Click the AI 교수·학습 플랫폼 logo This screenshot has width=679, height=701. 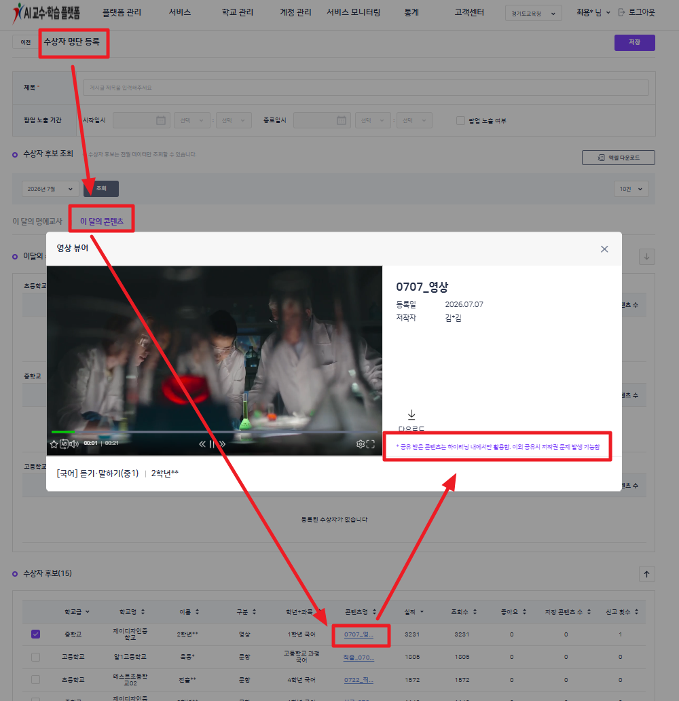click(46, 12)
